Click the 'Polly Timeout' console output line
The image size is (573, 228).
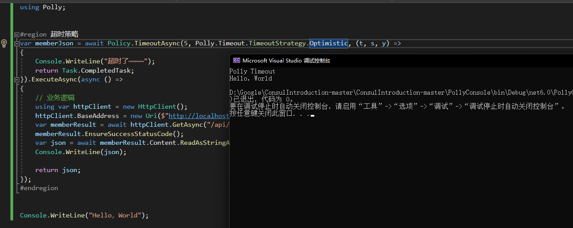click(252, 71)
